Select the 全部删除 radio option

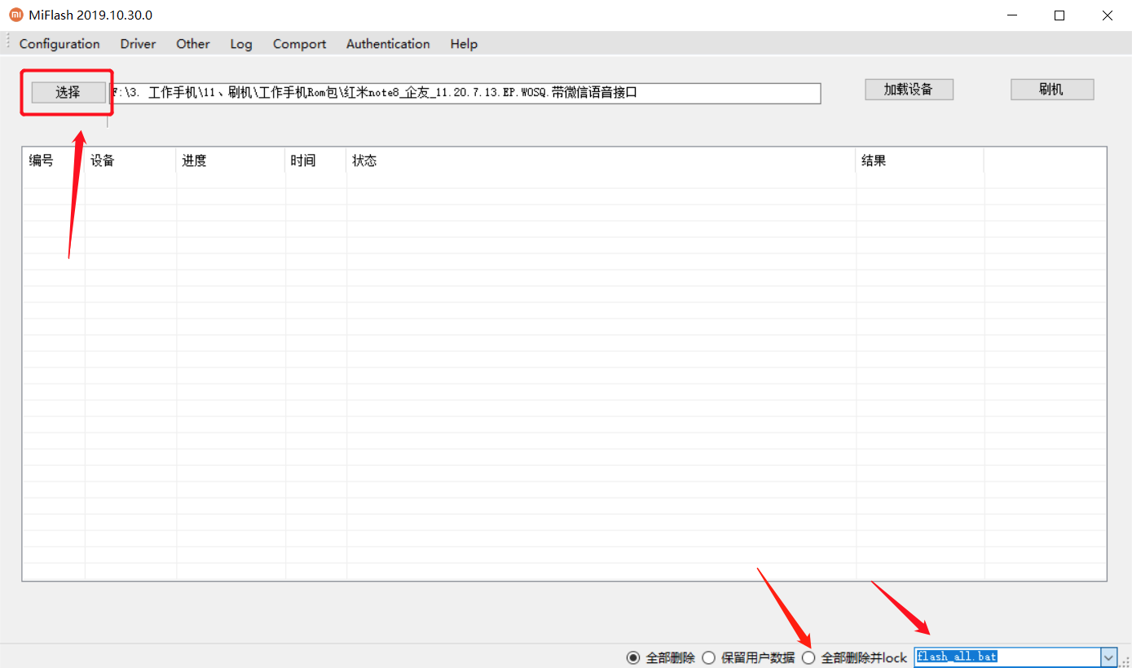click(x=661, y=657)
